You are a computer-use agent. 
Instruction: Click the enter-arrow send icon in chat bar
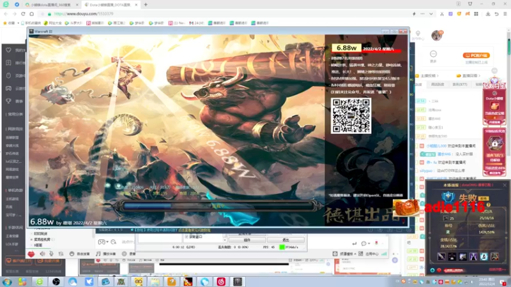tap(355, 243)
